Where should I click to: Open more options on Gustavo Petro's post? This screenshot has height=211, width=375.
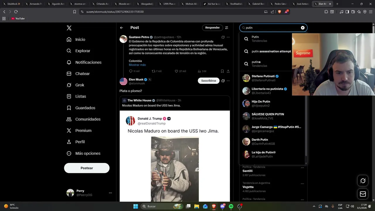pyautogui.click(x=228, y=37)
